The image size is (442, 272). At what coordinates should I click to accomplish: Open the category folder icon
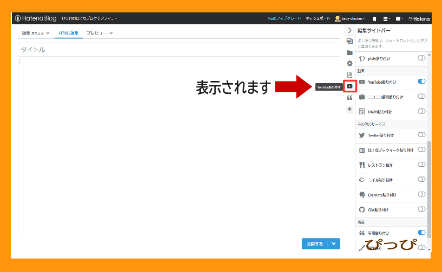[x=349, y=52]
